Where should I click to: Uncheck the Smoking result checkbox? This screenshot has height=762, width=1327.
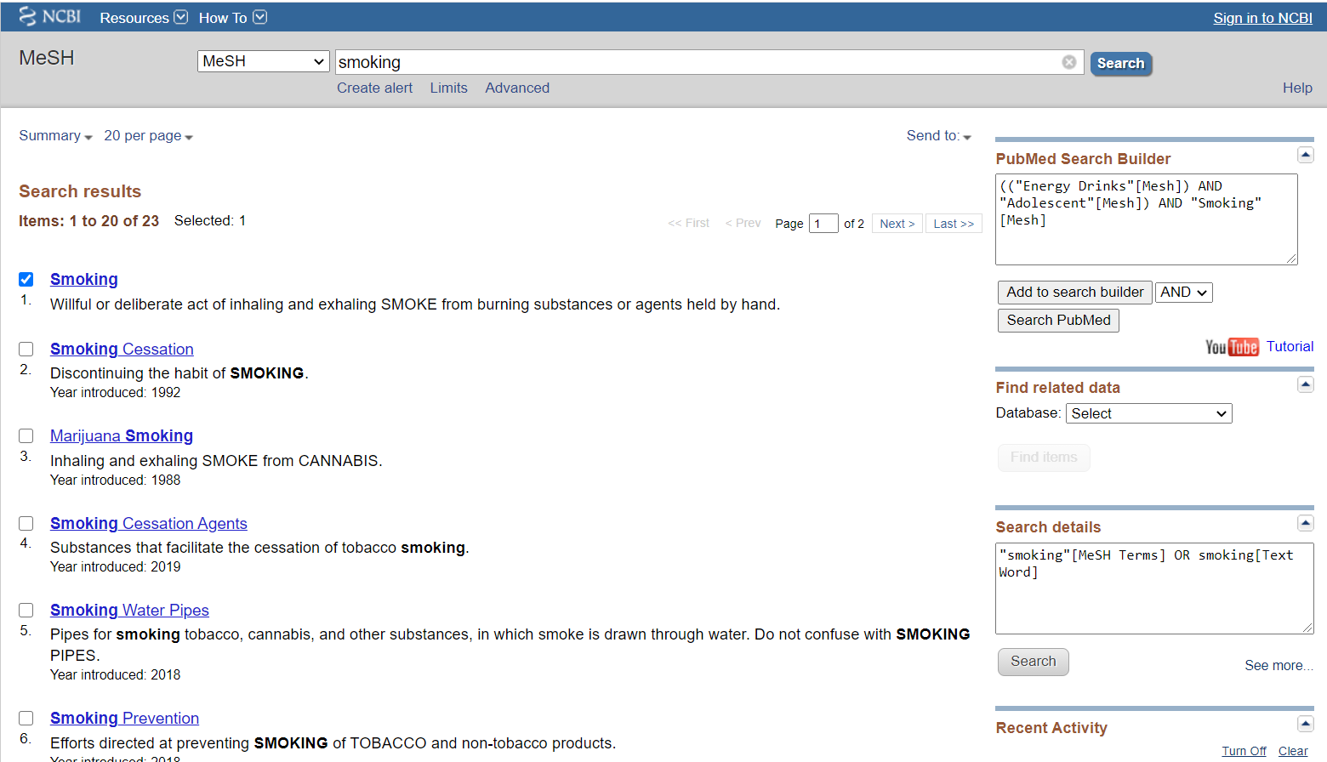point(26,280)
